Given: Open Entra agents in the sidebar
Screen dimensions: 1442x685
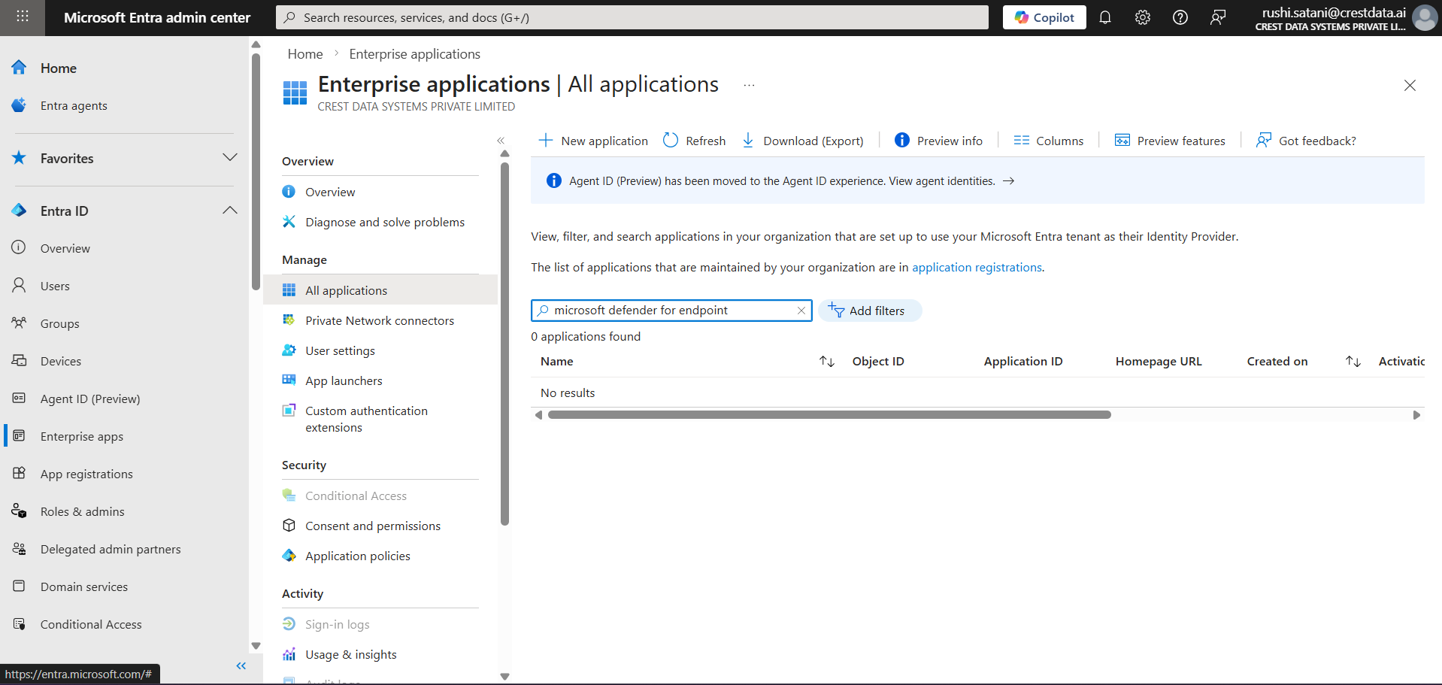Looking at the screenshot, I should [x=74, y=106].
